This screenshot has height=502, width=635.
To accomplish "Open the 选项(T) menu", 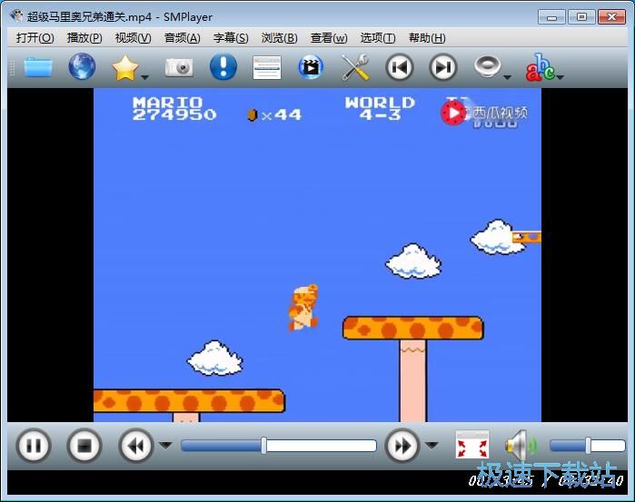I will [x=378, y=37].
